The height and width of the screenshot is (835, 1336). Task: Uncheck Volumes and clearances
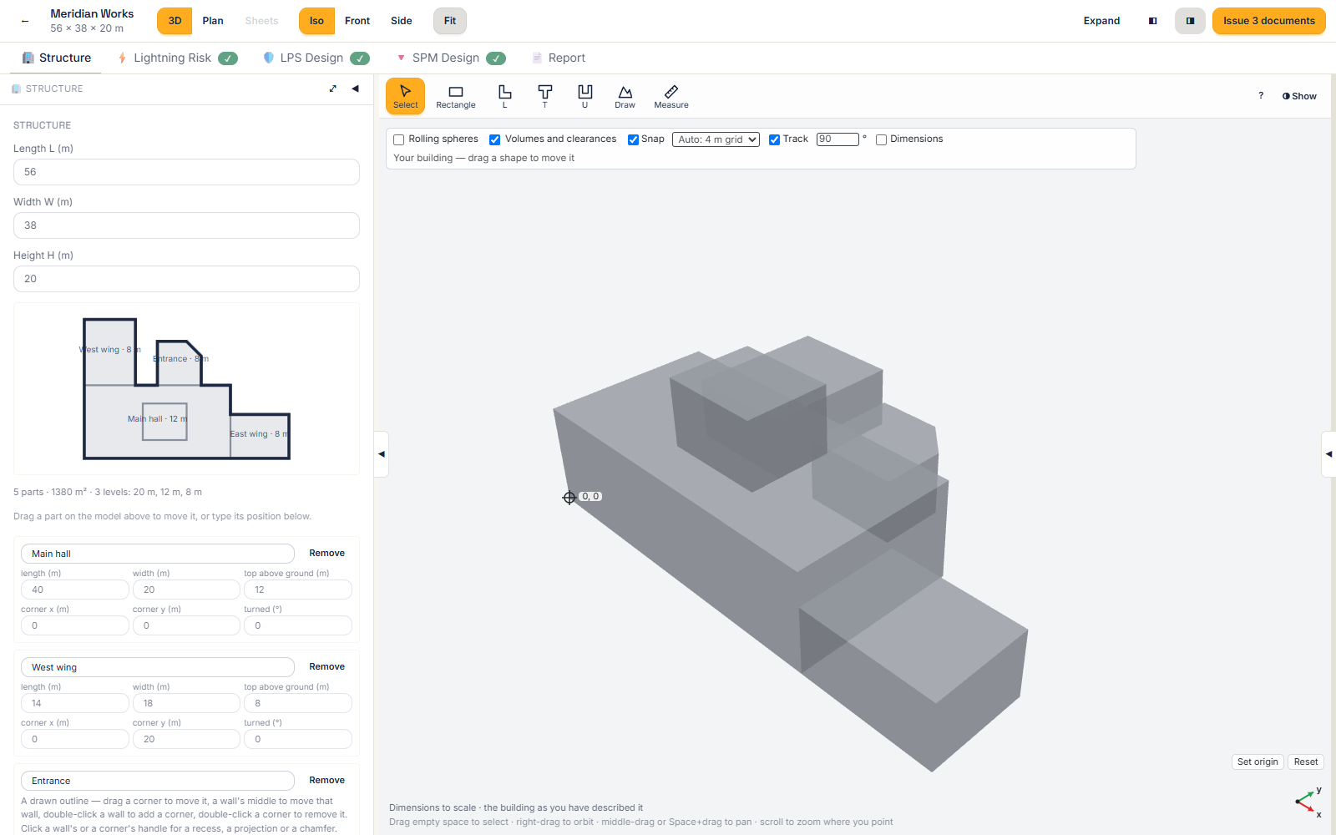(x=494, y=139)
